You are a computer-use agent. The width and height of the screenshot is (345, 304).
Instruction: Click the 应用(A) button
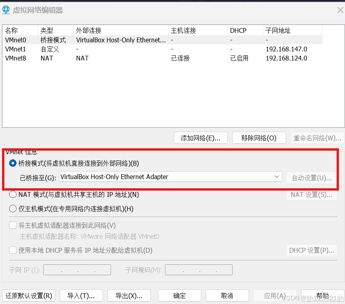click(275, 296)
